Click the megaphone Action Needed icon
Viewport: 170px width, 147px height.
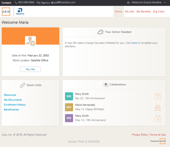point(101,32)
